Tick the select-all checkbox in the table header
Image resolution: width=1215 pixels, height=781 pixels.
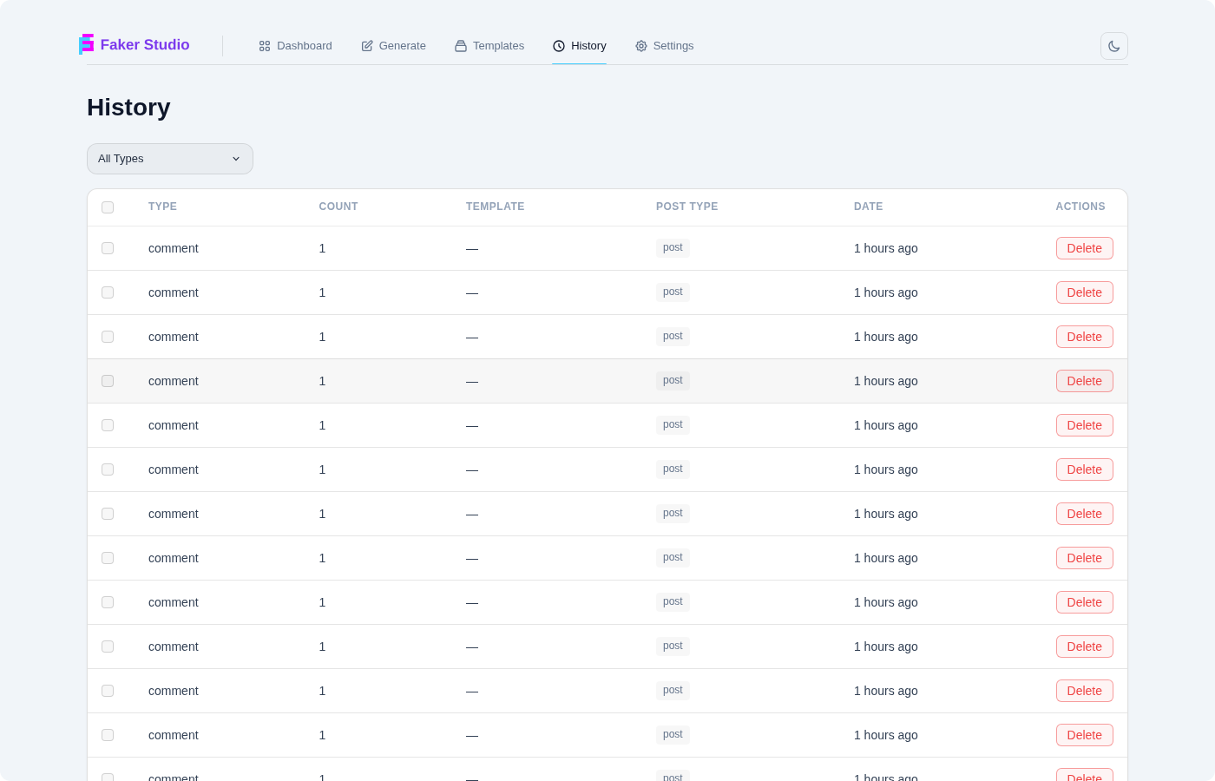[x=108, y=207]
